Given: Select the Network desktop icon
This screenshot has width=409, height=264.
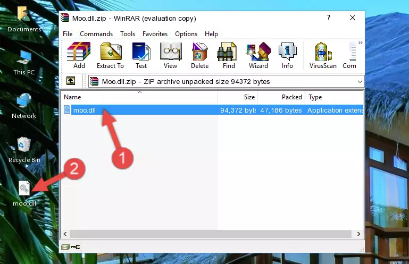Looking at the screenshot, I should tap(24, 106).
